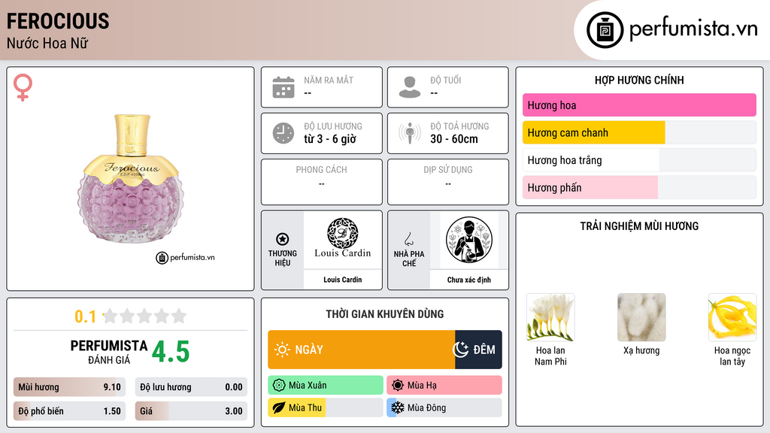The width and height of the screenshot is (770, 433).
Task: Click the Độ lưu hương 0.00 rating bar
Action: point(191,387)
